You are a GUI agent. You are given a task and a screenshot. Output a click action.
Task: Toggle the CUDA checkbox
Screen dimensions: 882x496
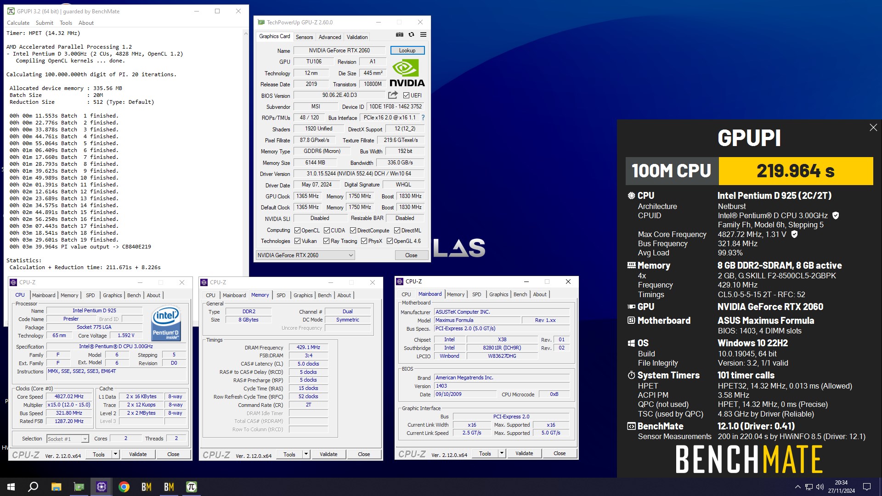point(327,231)
